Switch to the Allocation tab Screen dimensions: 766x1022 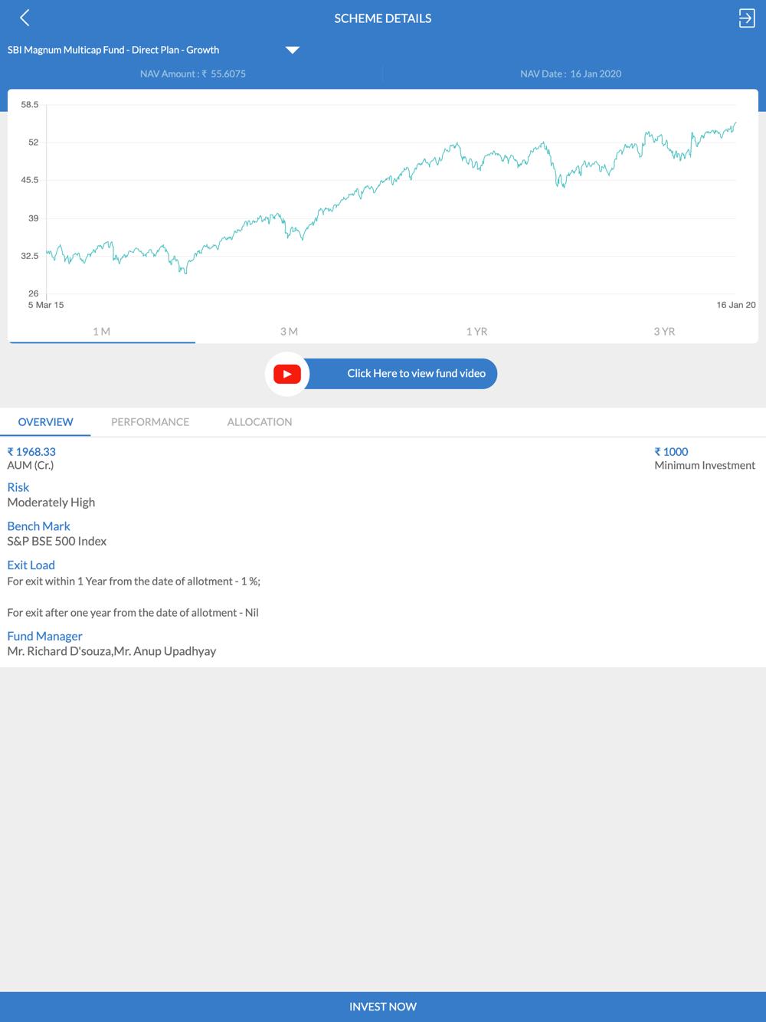(x=260, y=422)
